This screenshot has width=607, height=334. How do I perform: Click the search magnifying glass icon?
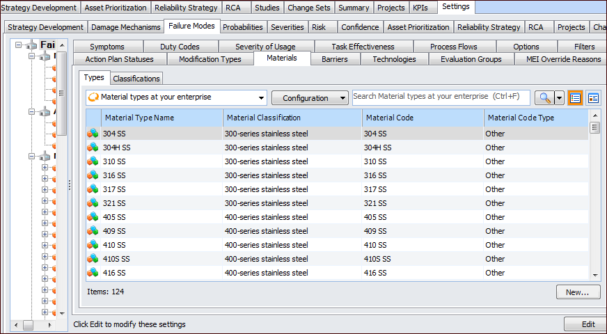point(543,98)
